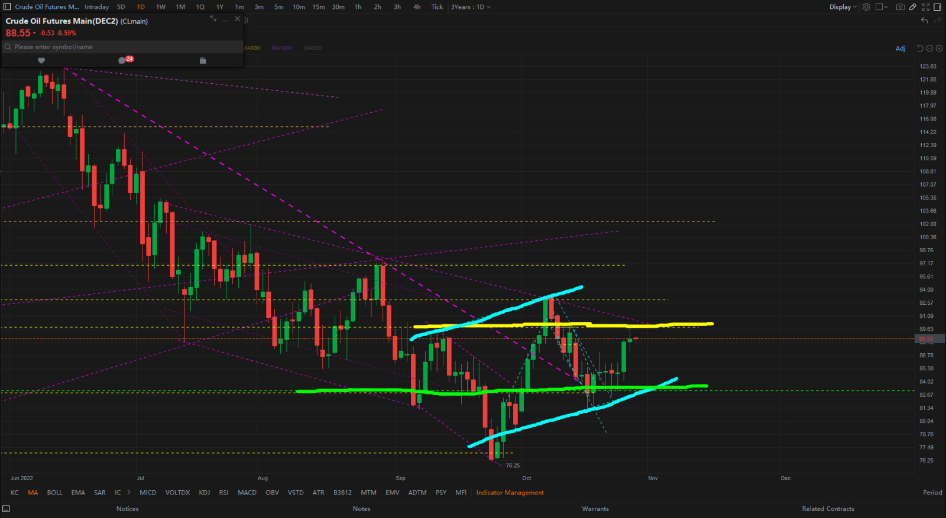Zoom in chart with plus icon
The height and width of the screenshot is (518, 946).
(939, 48)
